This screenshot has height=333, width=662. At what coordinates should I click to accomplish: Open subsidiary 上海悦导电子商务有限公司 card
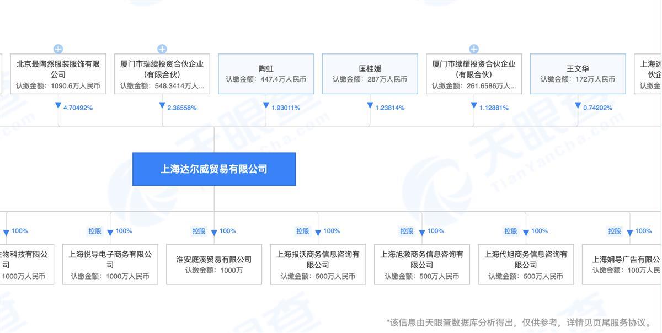(x=110, y=265)
